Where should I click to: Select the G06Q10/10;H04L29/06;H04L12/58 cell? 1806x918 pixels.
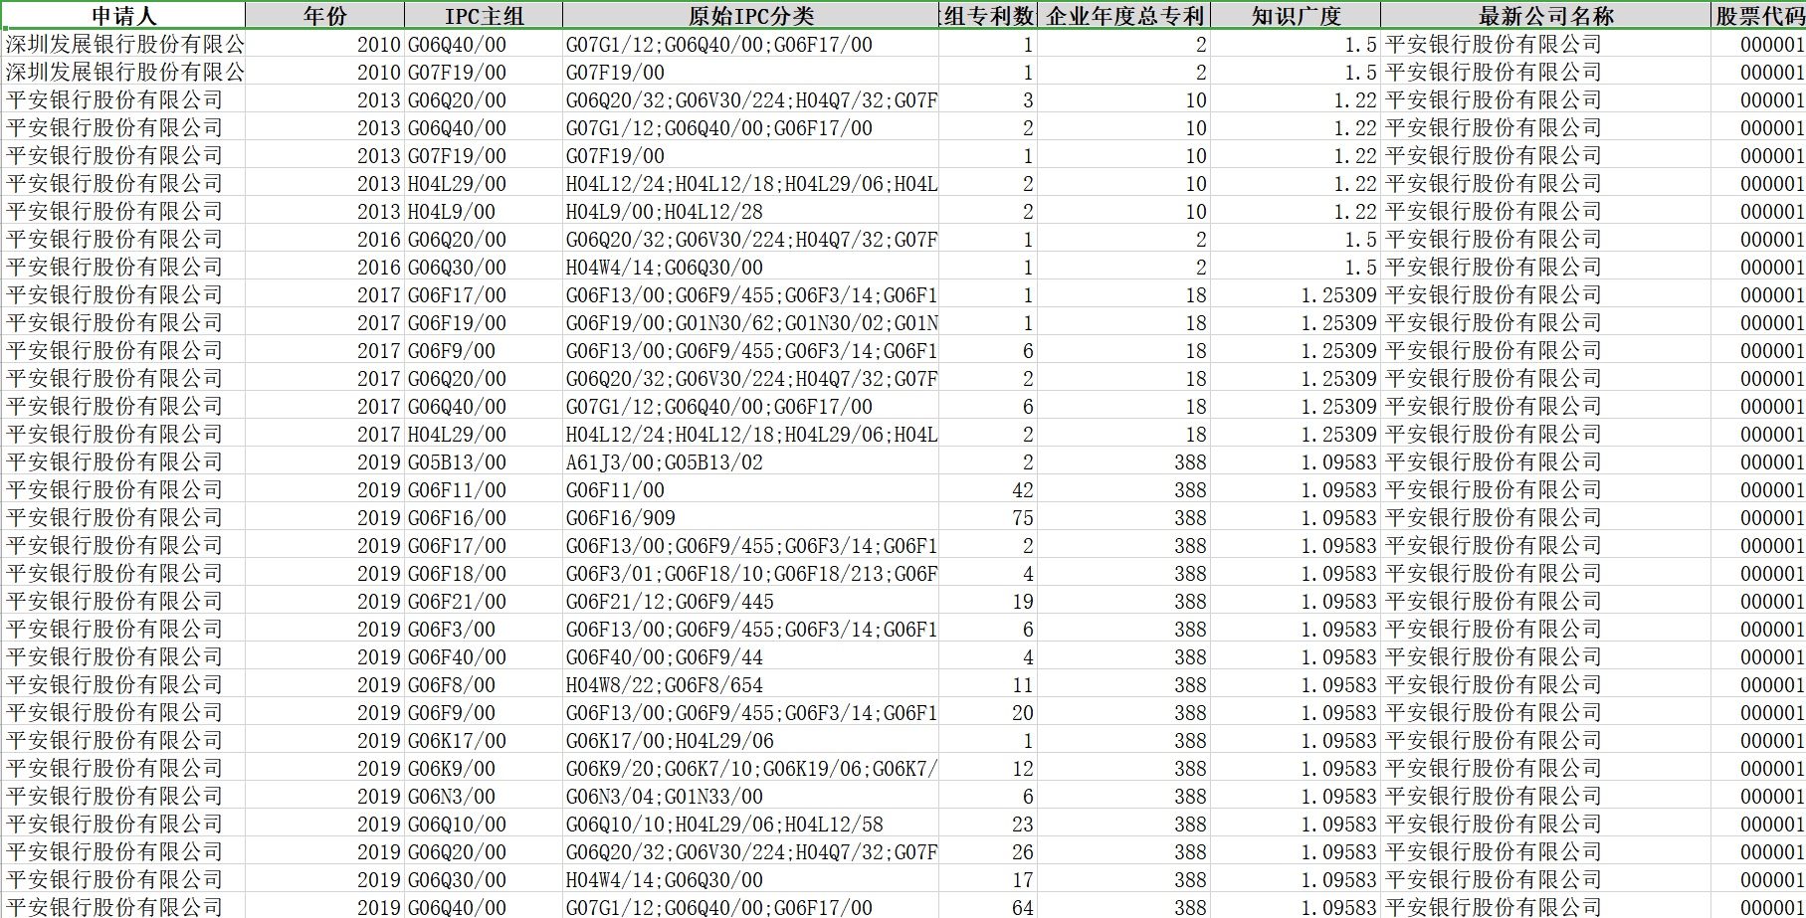click(x=724, y=825)
